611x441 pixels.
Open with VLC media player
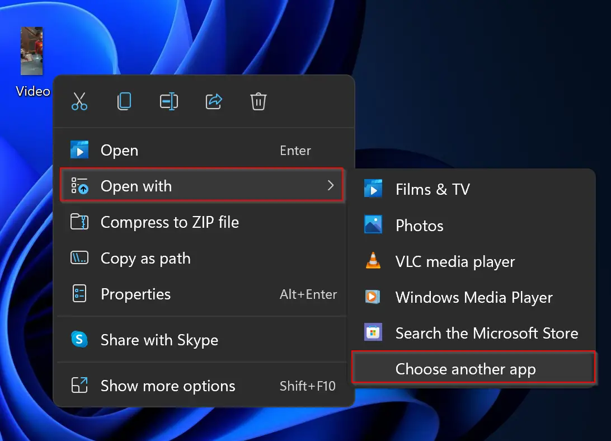coord(473,261)
